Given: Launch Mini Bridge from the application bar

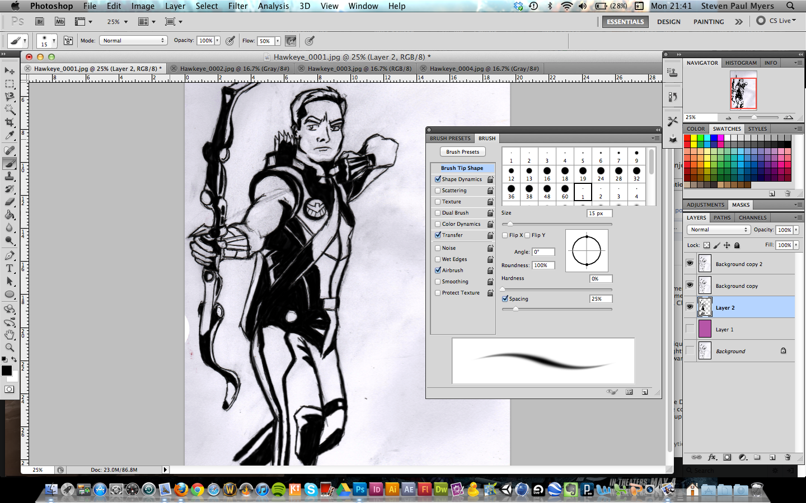Looking at the screenshot, I should point(60,22).
